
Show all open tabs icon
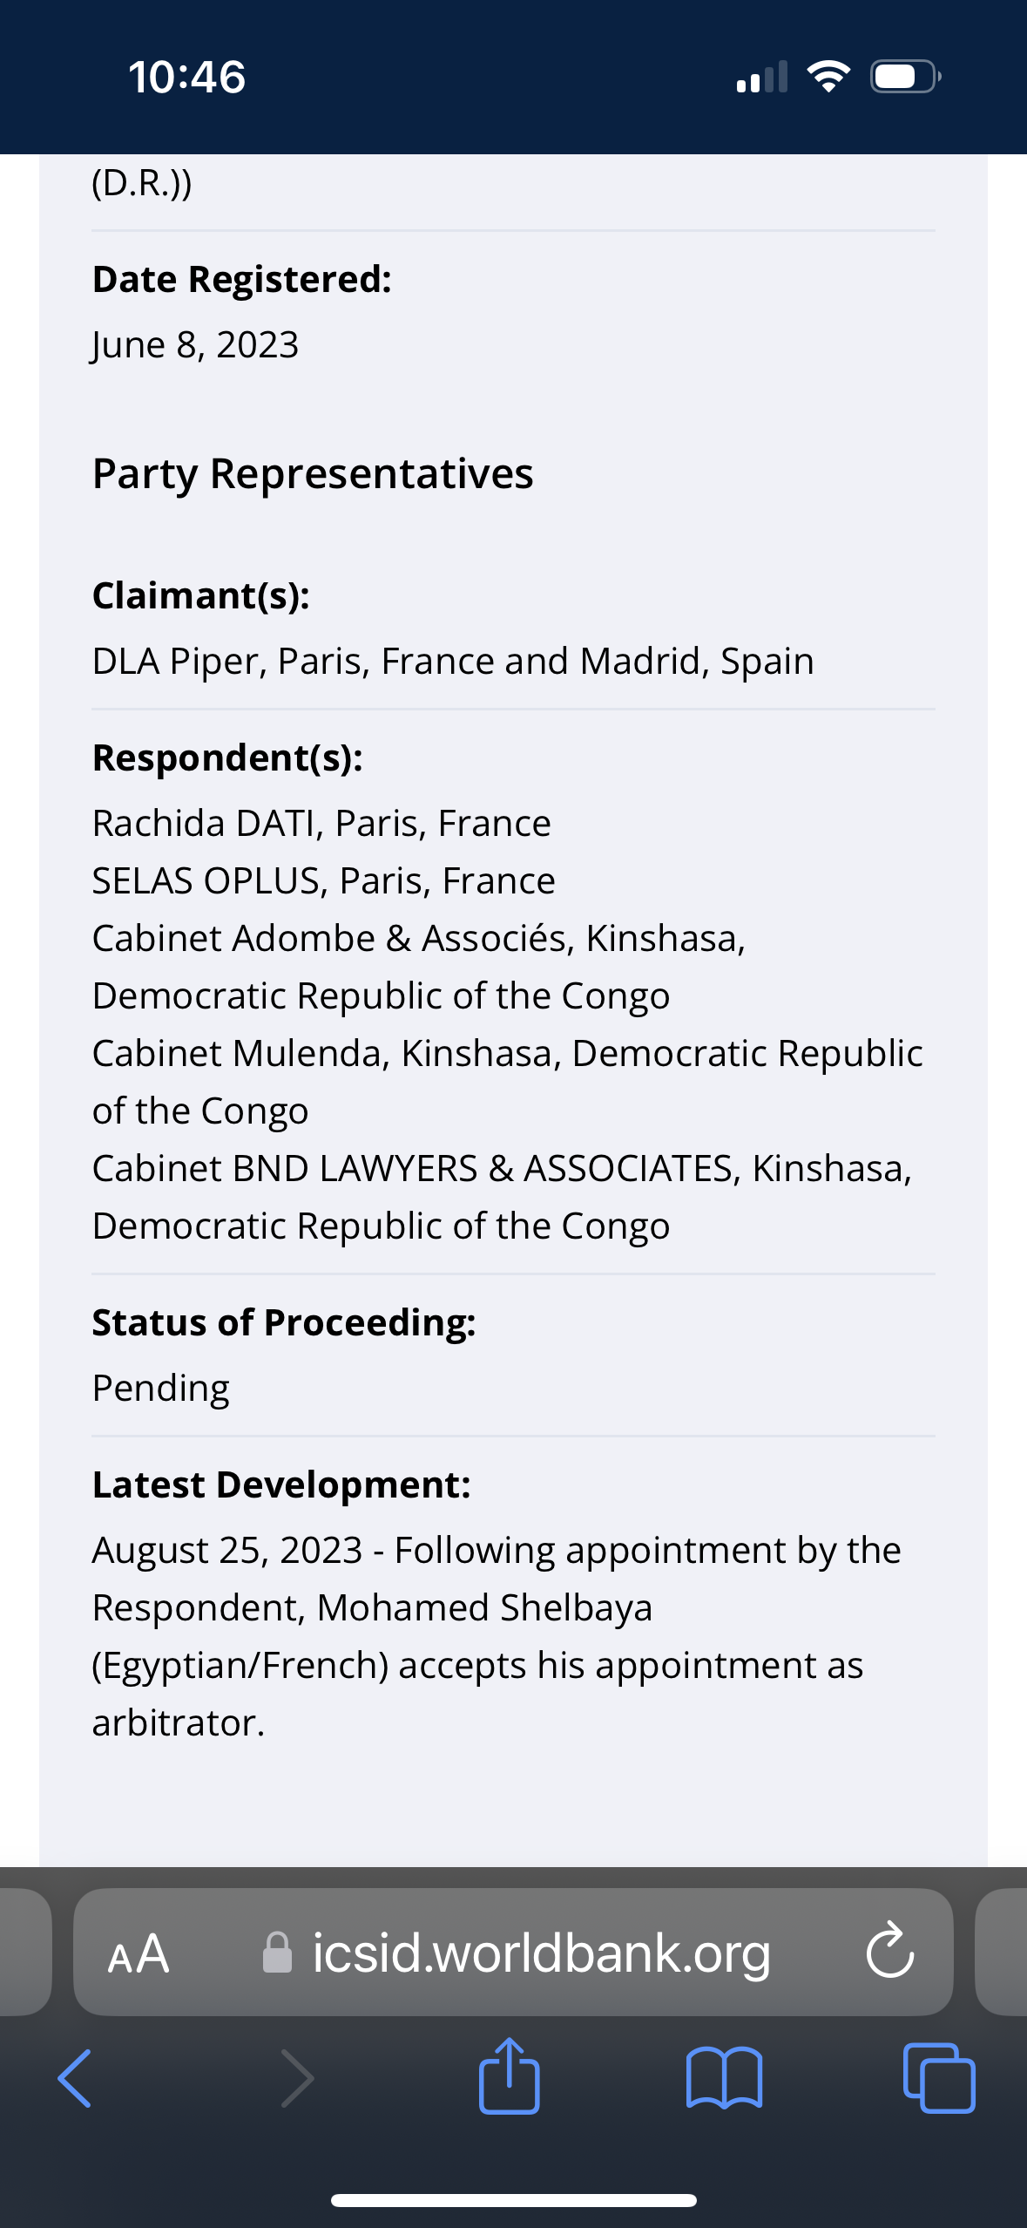[x=939, y=2078]
